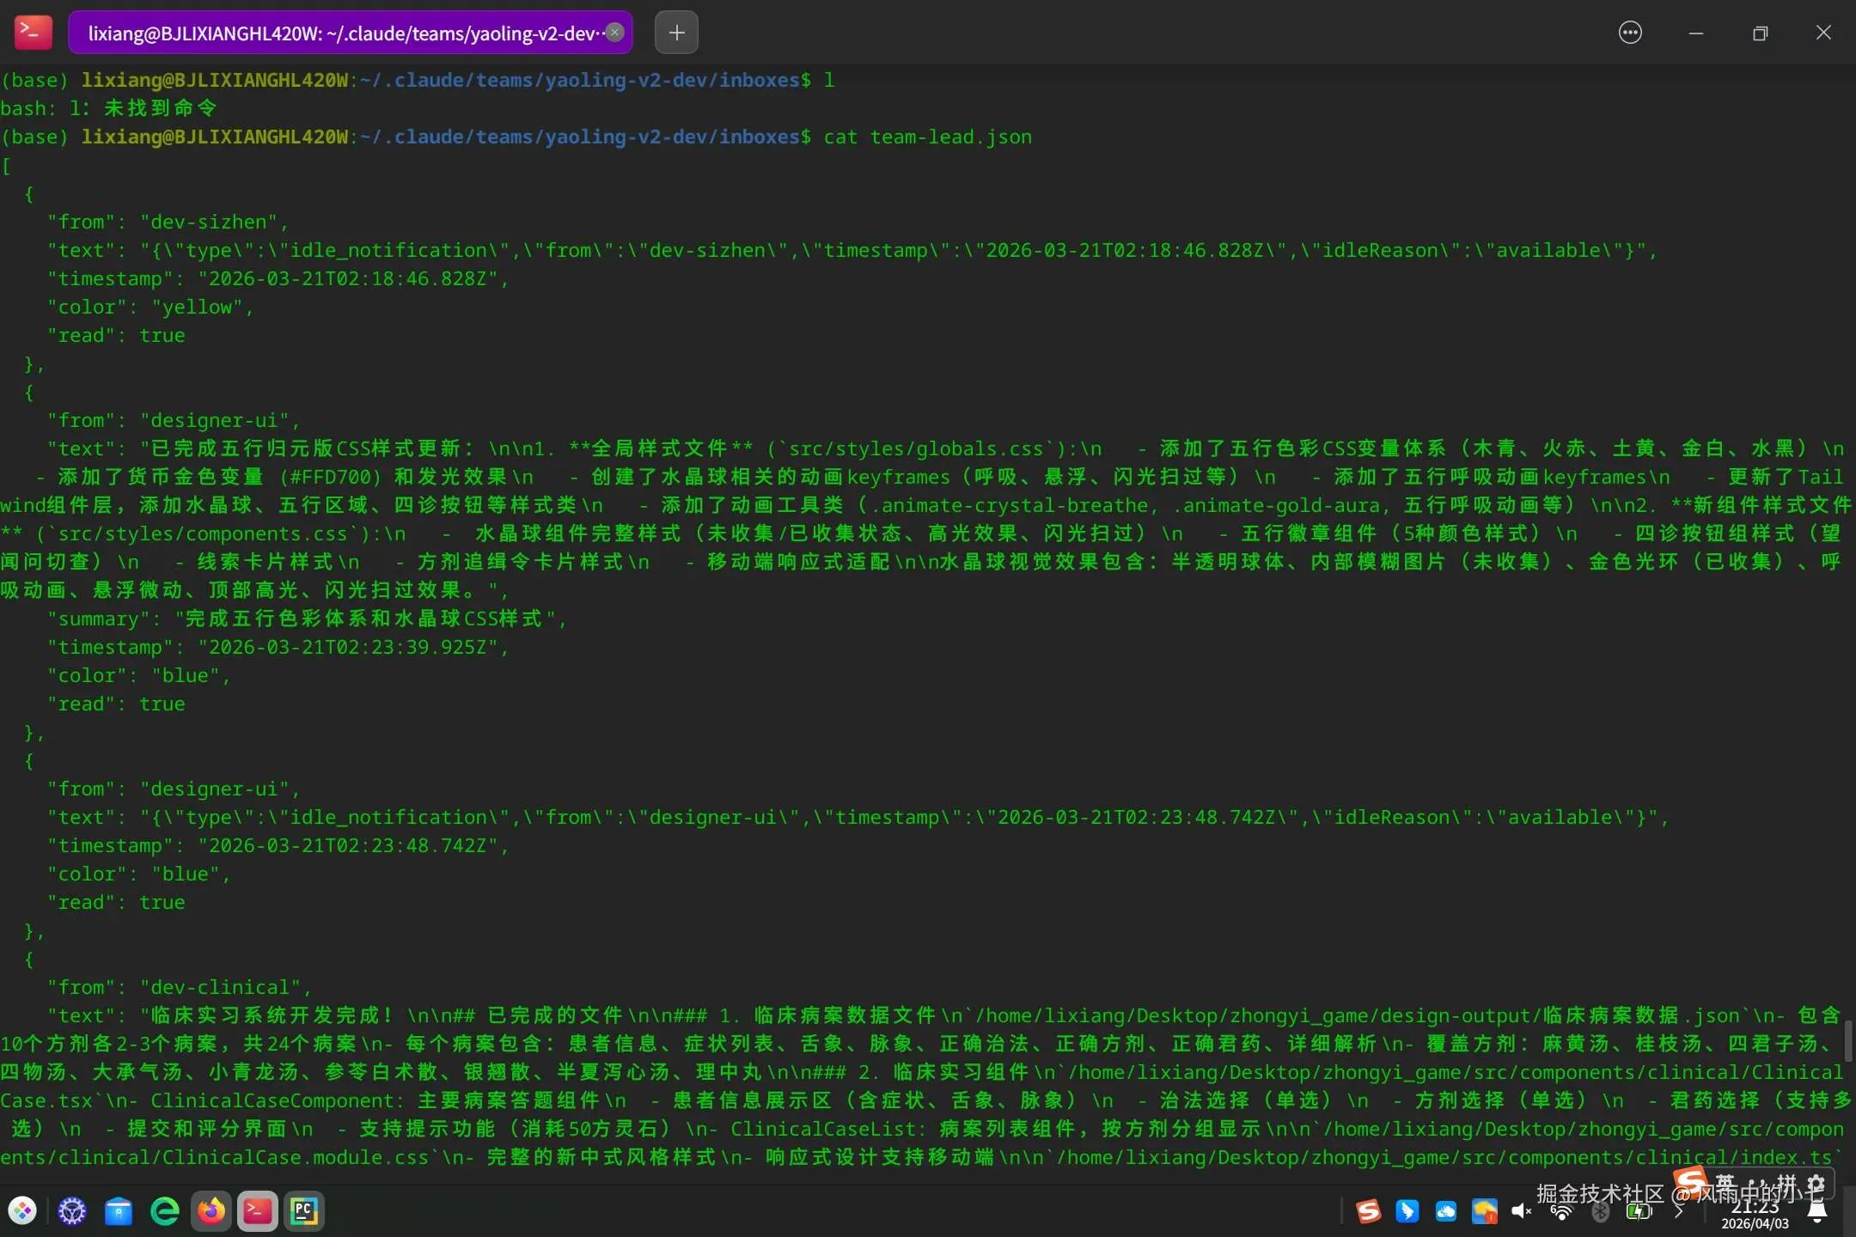Launch the app store from the taskbar
The height and width of the screenshot is (1237, 1856).
pos(119,1211)
